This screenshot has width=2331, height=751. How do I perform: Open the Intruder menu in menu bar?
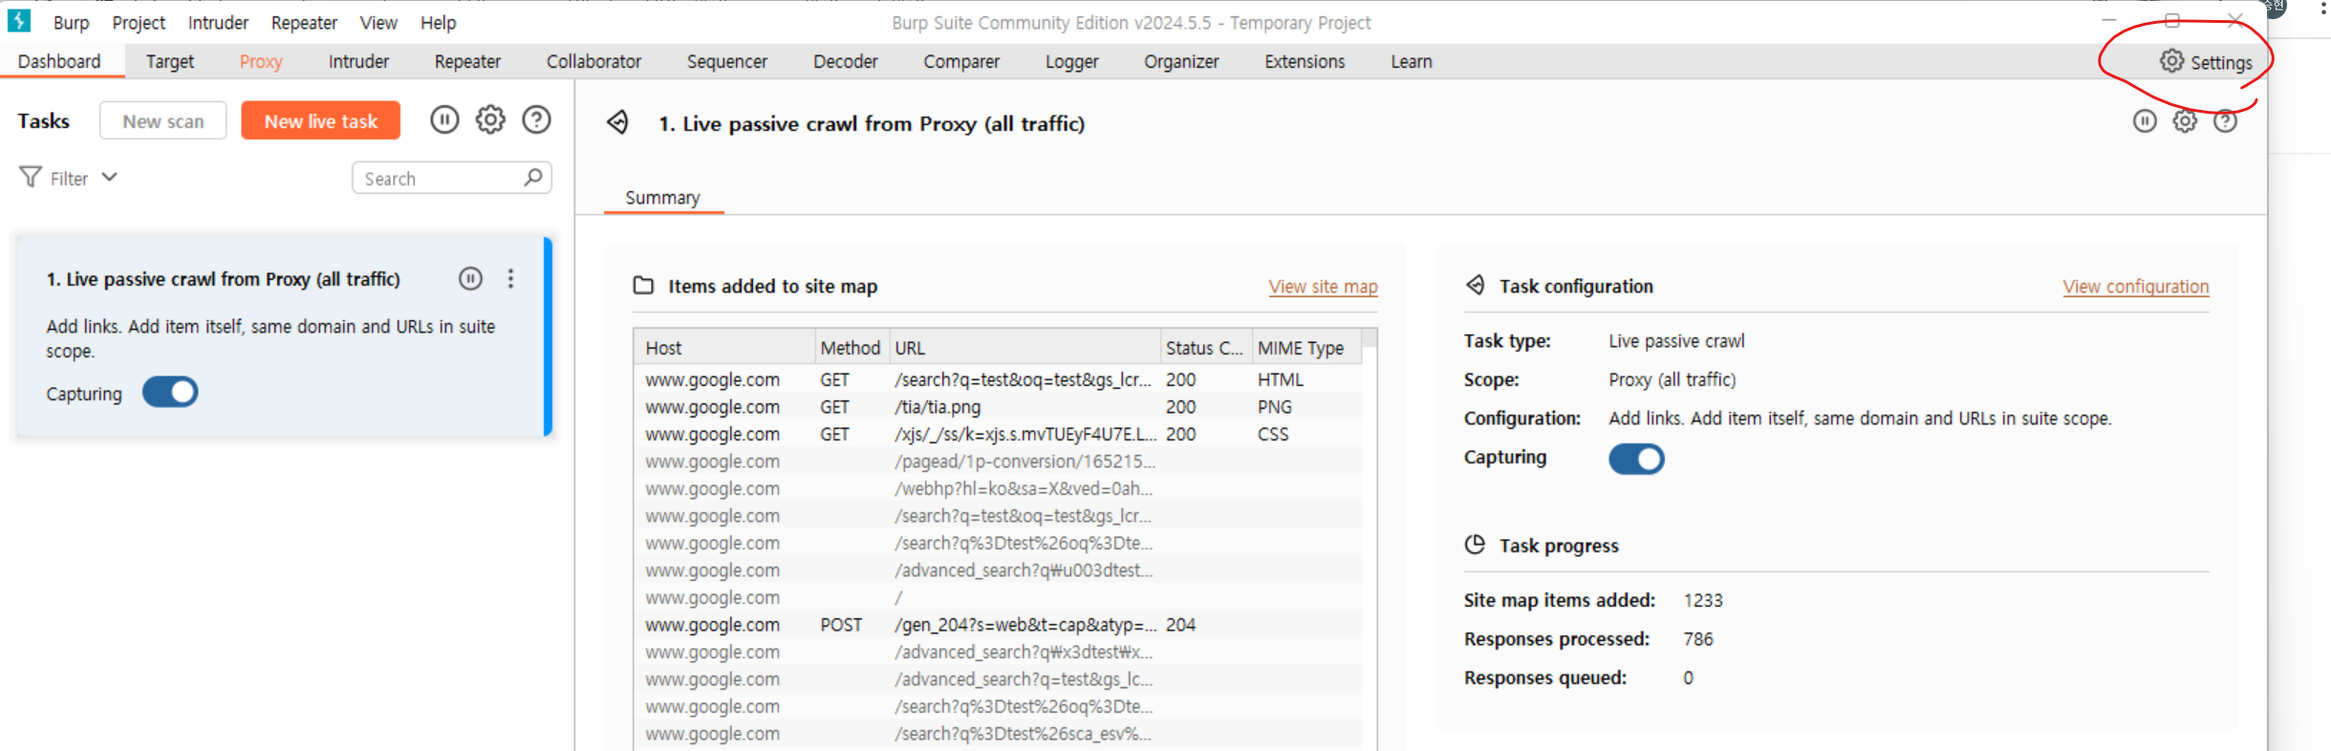(x=218, y=22)
